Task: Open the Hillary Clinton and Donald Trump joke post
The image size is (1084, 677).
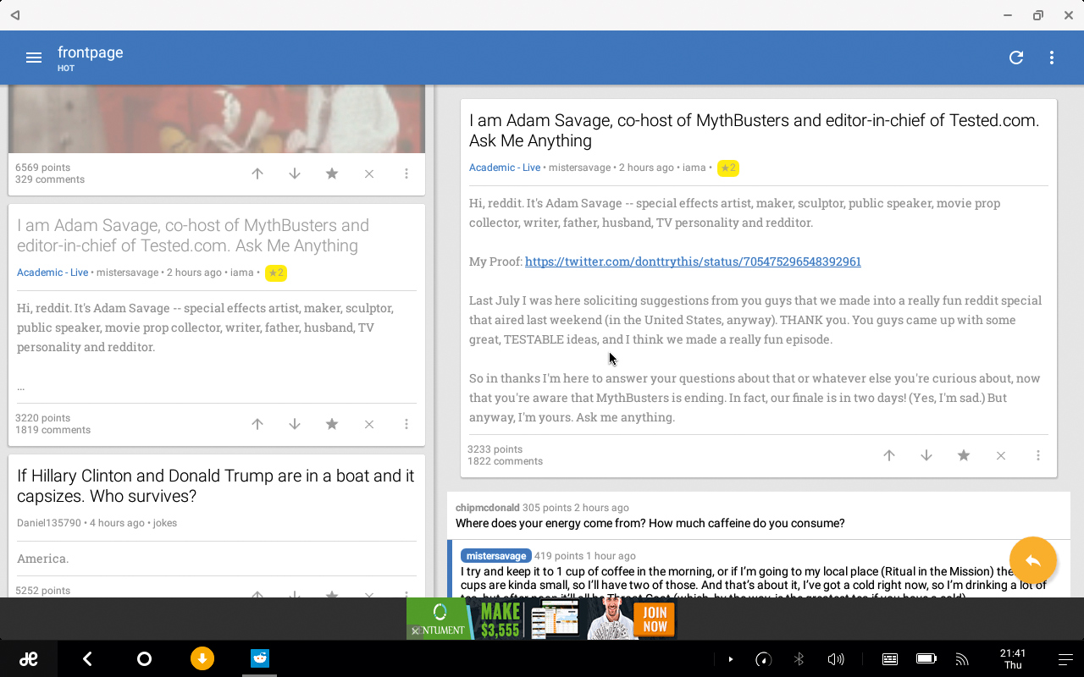Action: coord(216,486)
